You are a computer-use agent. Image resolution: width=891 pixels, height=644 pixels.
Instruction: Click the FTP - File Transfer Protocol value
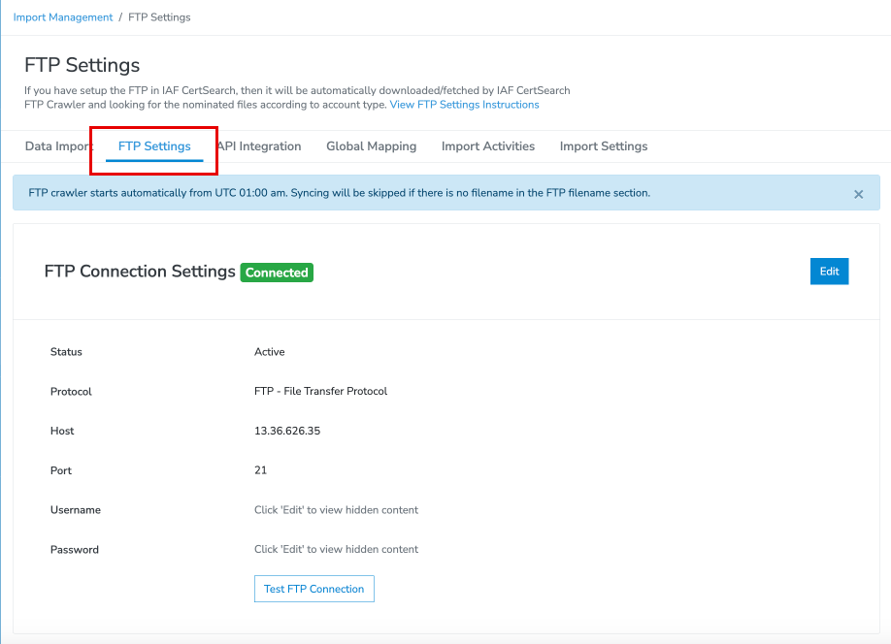click(320, 392)
